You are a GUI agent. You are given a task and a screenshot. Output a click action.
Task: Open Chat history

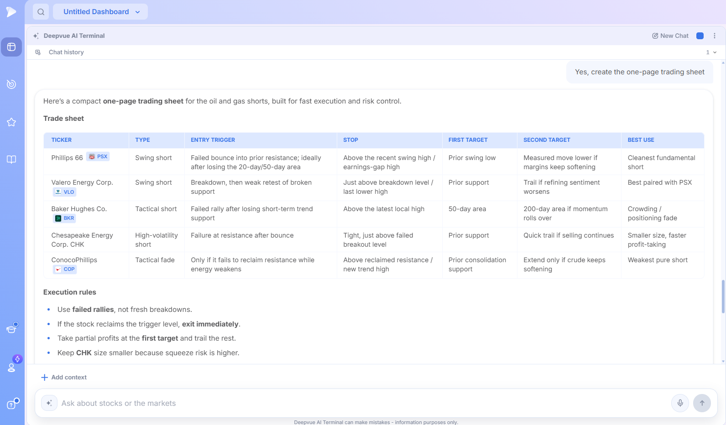tap(66, 52)
